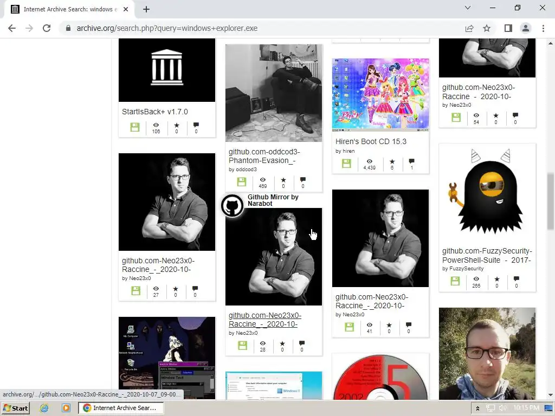Click author name oddcod3
Image resolution: width=555 pixels, height=416 pixels.
click(x=246, y=170)
